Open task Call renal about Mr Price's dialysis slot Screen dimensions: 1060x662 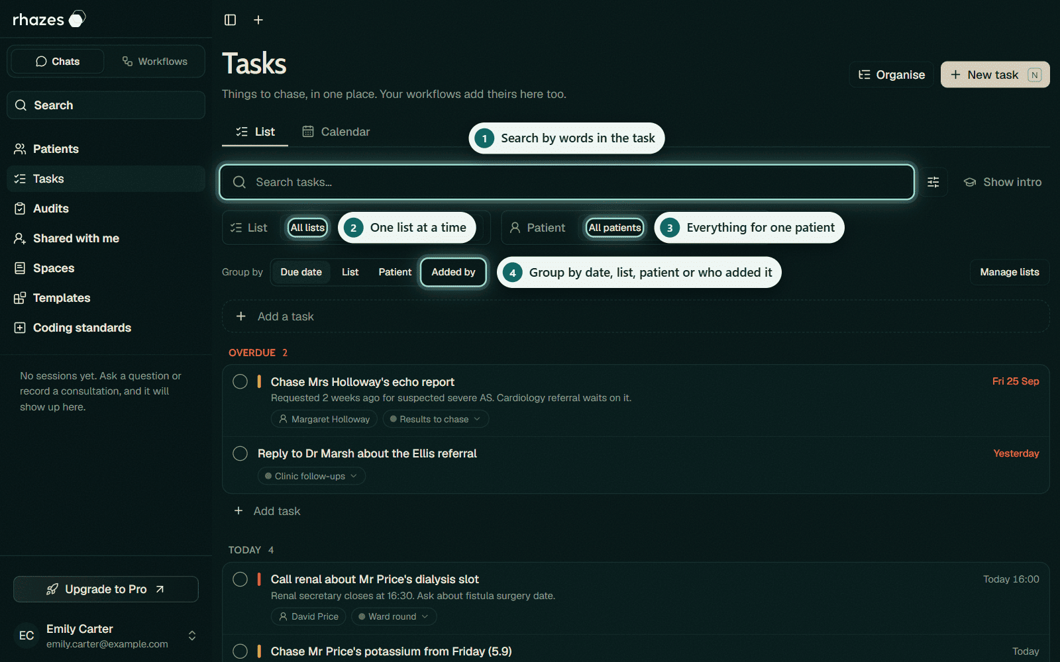click(x=374, y=579)
